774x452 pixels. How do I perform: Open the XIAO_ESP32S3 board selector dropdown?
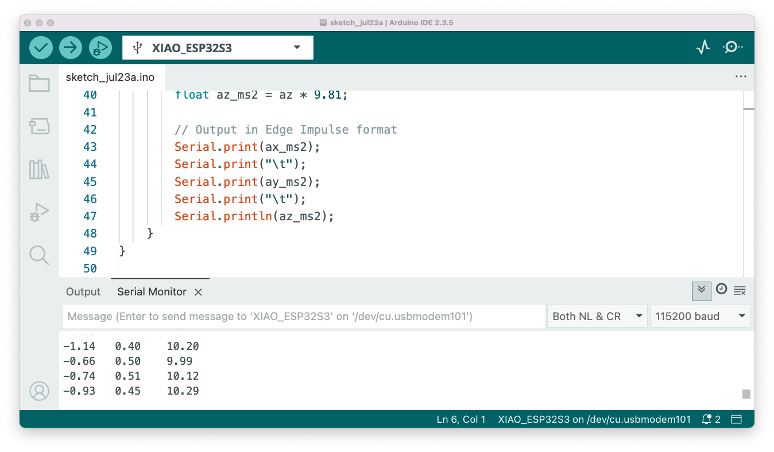(x=218, y=48)
